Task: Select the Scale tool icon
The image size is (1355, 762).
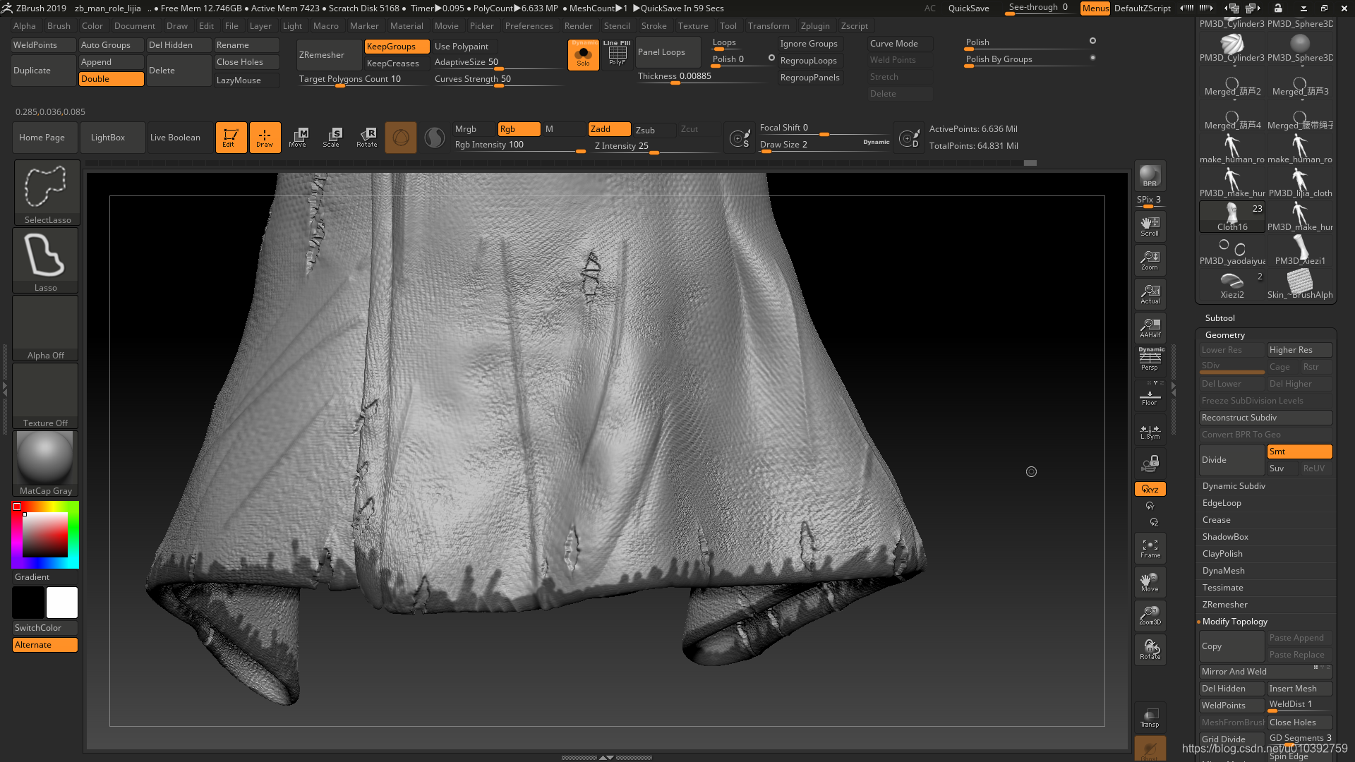Action: 332,137
